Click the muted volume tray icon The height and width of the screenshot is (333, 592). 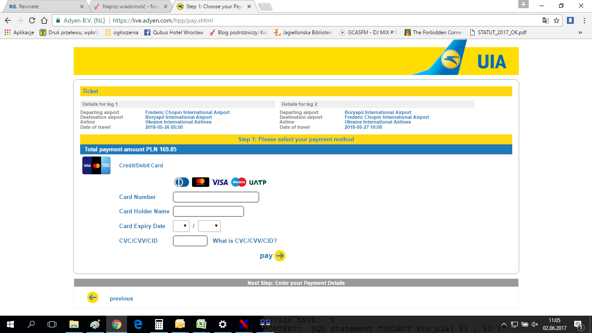click(x=535, y=324)
